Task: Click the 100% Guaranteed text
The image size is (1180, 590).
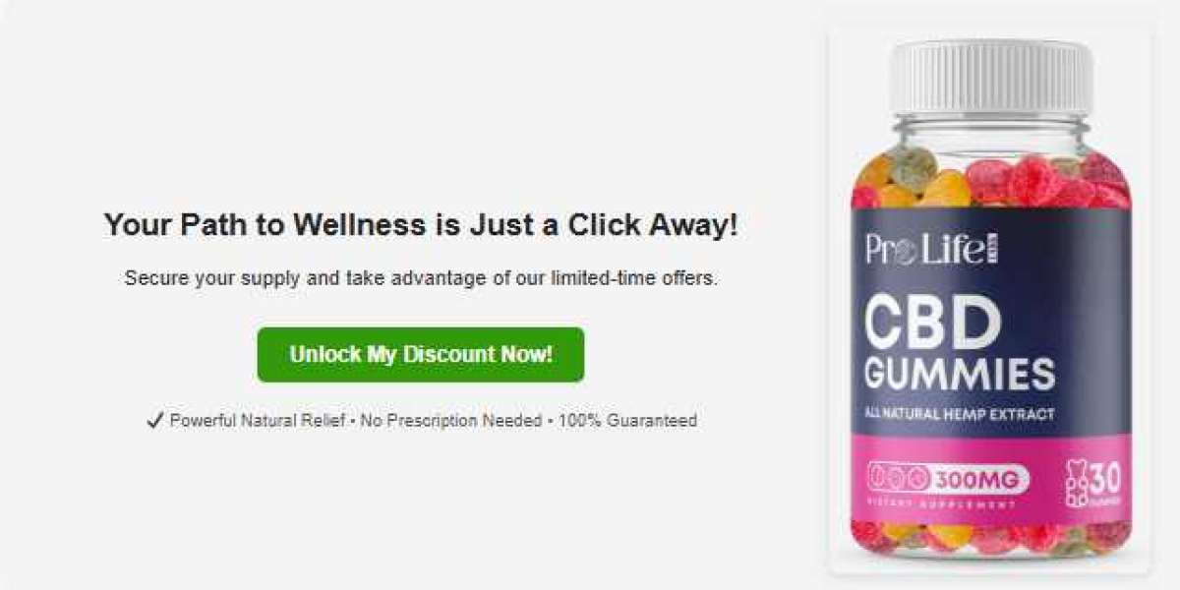Action: coord(627,421)
